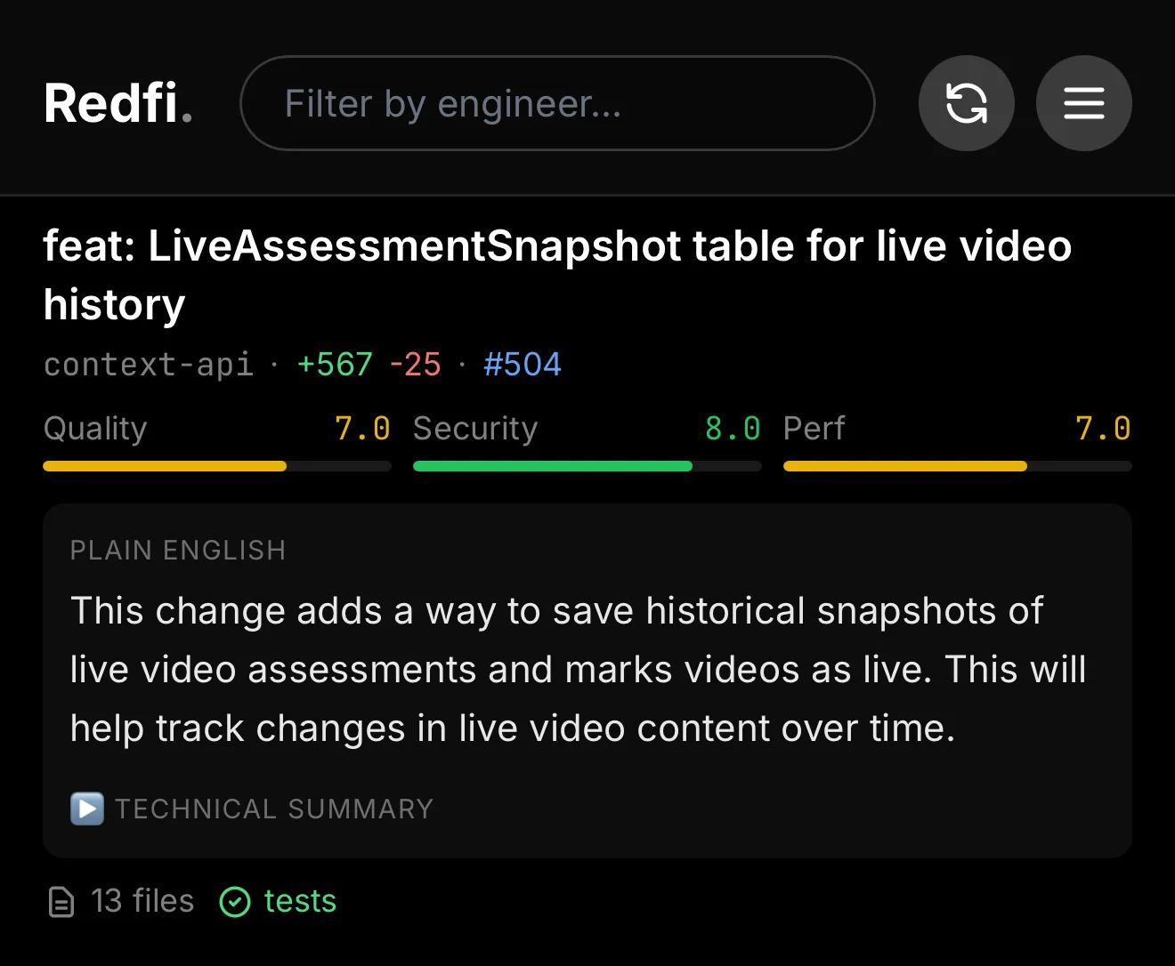Click the file-page icon in the footer row
1175x966 pixels.
pyautogui.click(x=61, y=901)
